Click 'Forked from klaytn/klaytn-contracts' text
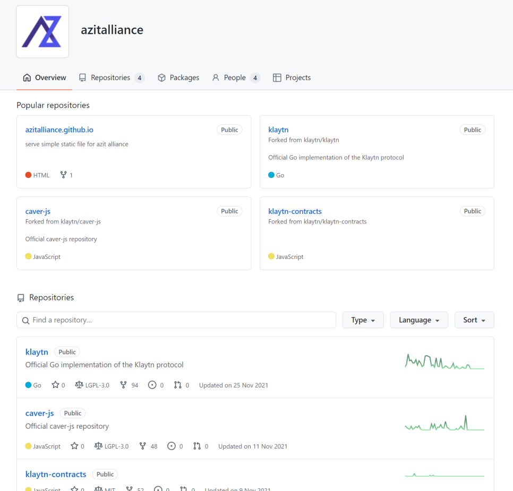Viewport: 513px width, 491px height. click(318, 221)
